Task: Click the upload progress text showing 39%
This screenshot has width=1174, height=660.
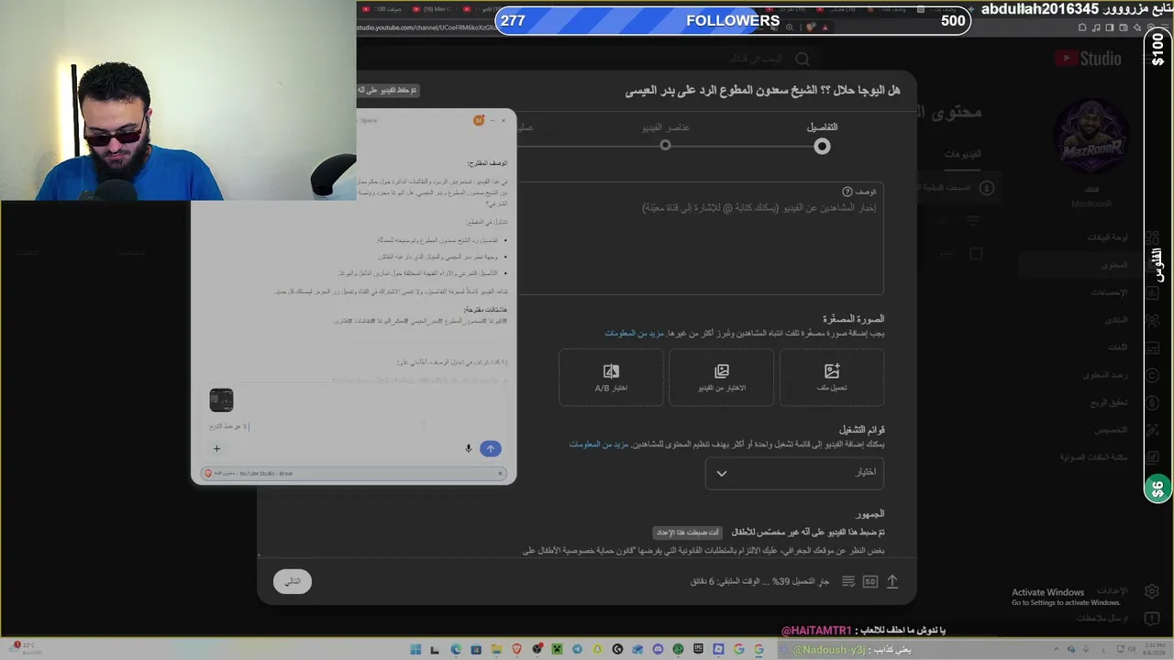Action: pyautogui.click(x=759, y=581)
